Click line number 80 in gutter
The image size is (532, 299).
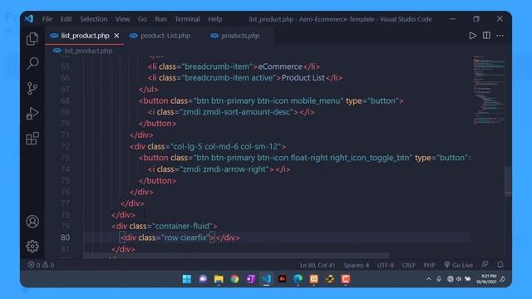[x=65, y=238]
